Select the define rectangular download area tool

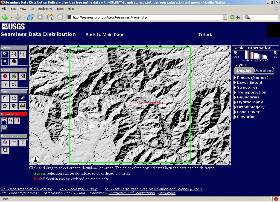pos(4,120)
